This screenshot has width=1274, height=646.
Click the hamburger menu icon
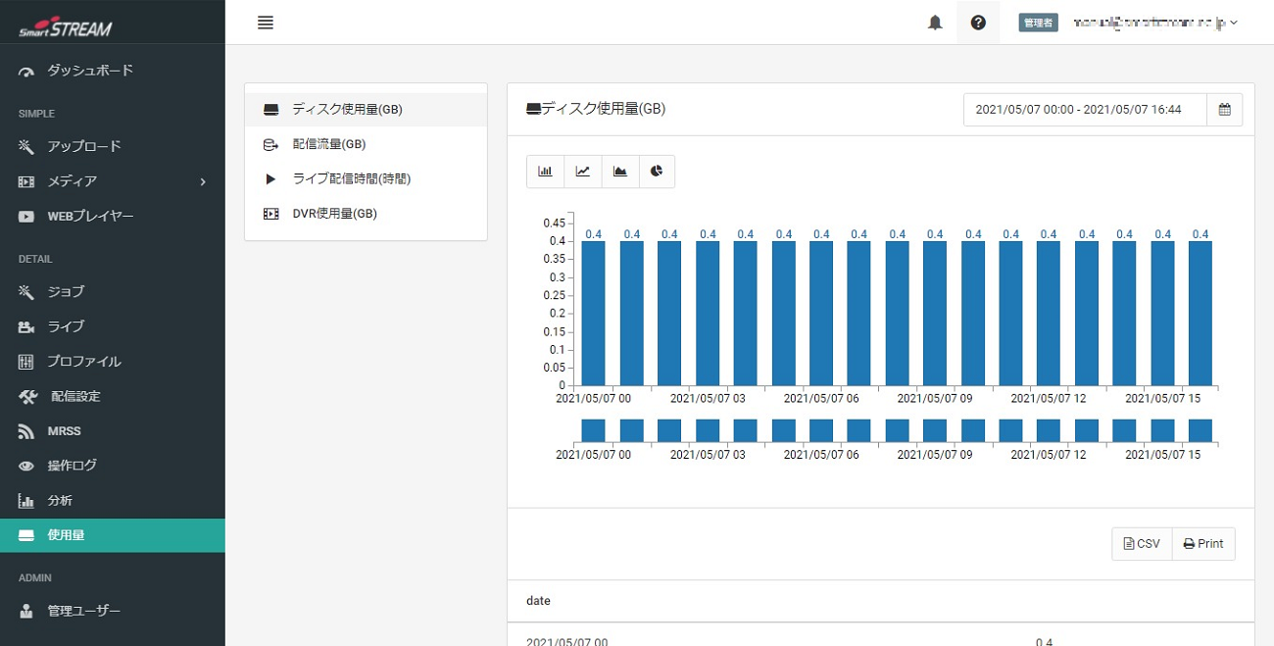(265, 23)
